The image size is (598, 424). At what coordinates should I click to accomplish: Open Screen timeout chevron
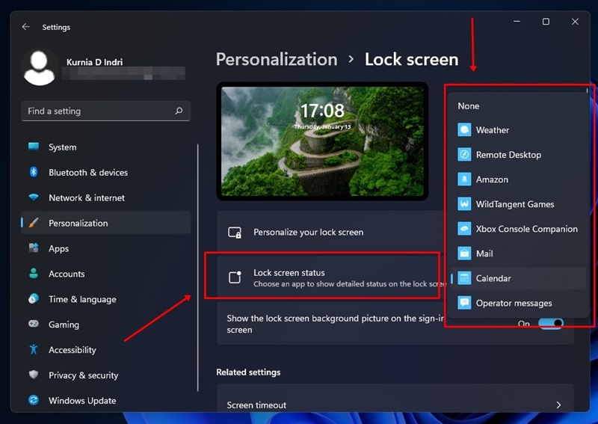[x=558, y=405]
